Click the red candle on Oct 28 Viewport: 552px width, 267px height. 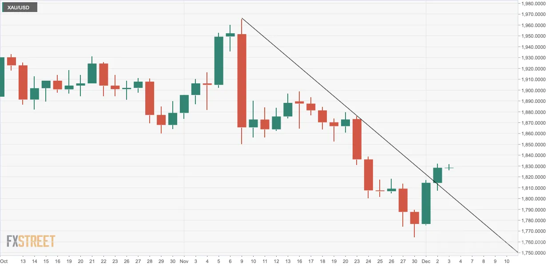[x=149, y=98]
